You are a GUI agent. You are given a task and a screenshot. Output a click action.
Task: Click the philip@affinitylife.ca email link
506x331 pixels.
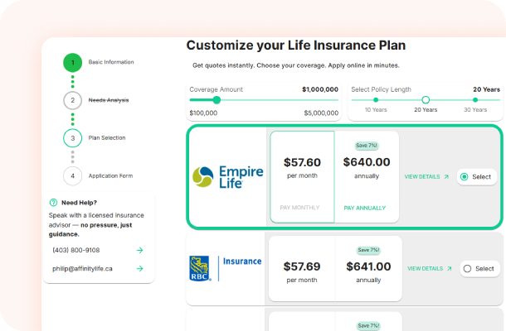85,268
